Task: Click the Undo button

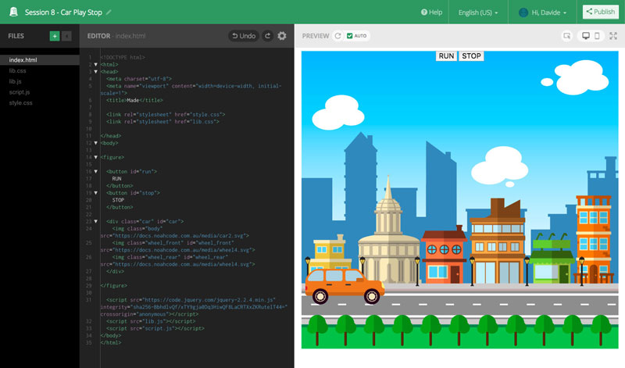Action: click(x=244, y=36)
